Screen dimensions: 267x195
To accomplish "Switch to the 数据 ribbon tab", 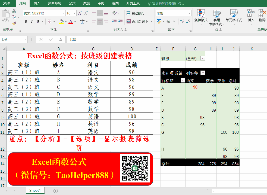I will [x=86, y=3].
